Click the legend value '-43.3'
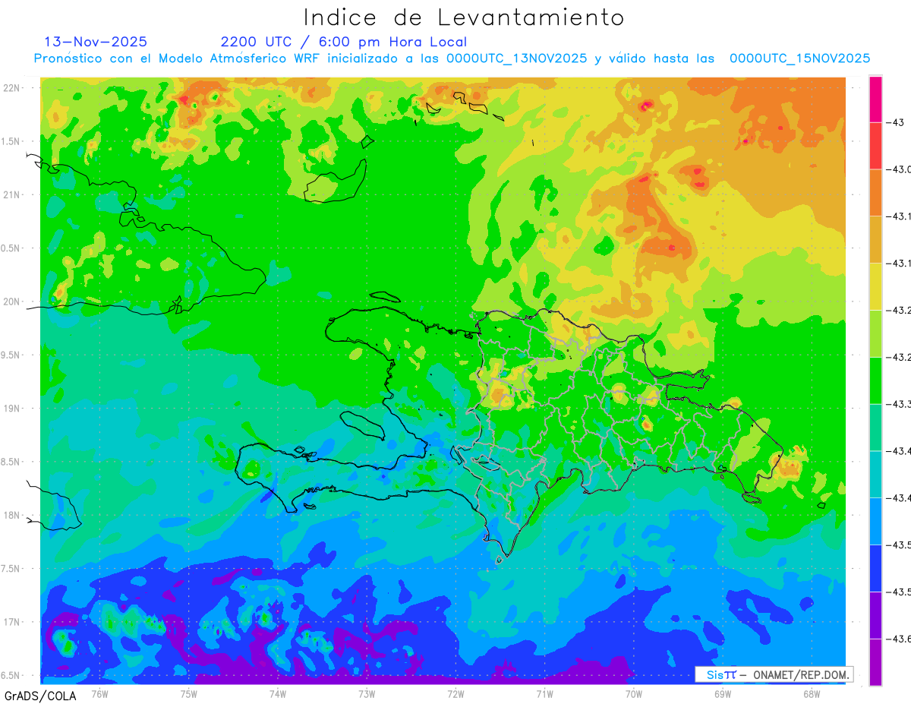The width and height of the screenshot is (911, 704). click(900, 404)
